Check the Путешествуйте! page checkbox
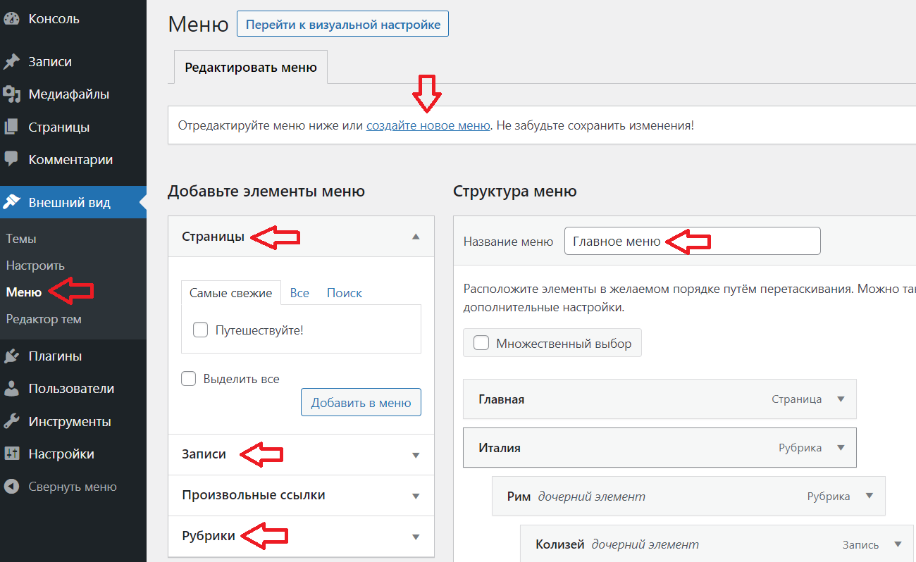916x562 pixels. coord(201,330)
